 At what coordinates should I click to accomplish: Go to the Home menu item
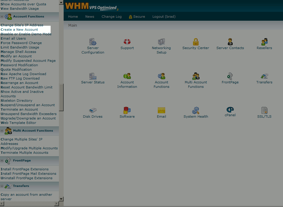coord(73,17)
